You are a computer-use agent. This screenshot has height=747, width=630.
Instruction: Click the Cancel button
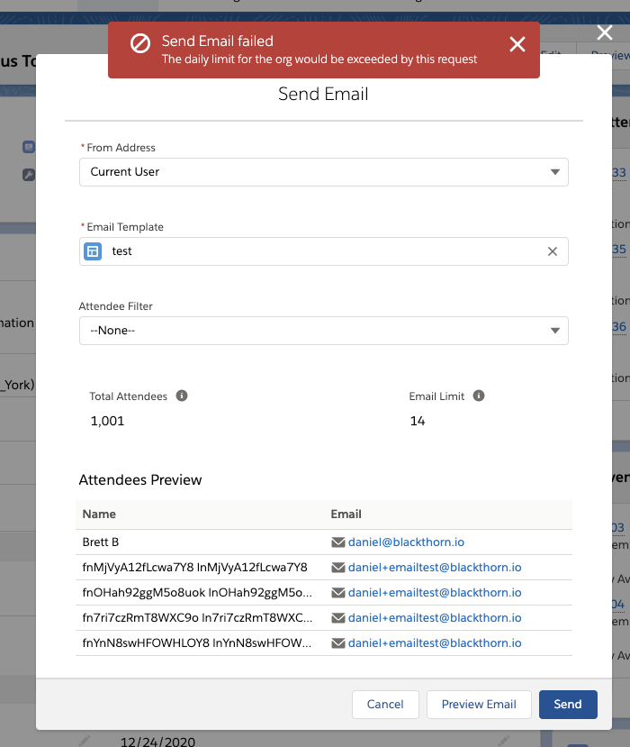[385, 704]
